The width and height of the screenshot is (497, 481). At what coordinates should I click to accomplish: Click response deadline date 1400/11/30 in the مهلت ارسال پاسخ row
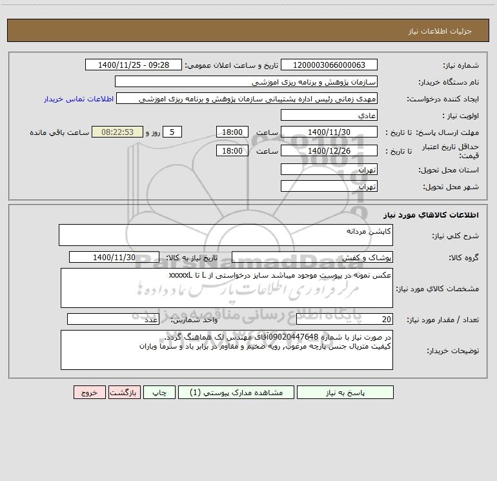point(329,132)
